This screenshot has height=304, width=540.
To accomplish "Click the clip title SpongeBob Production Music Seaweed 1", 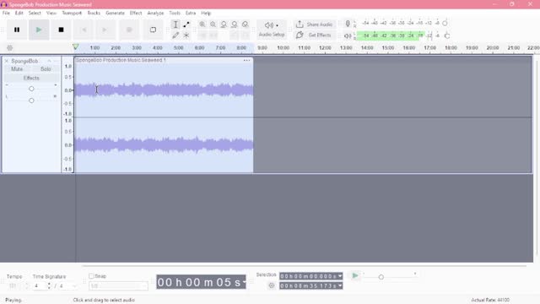I will coord(121,60).
